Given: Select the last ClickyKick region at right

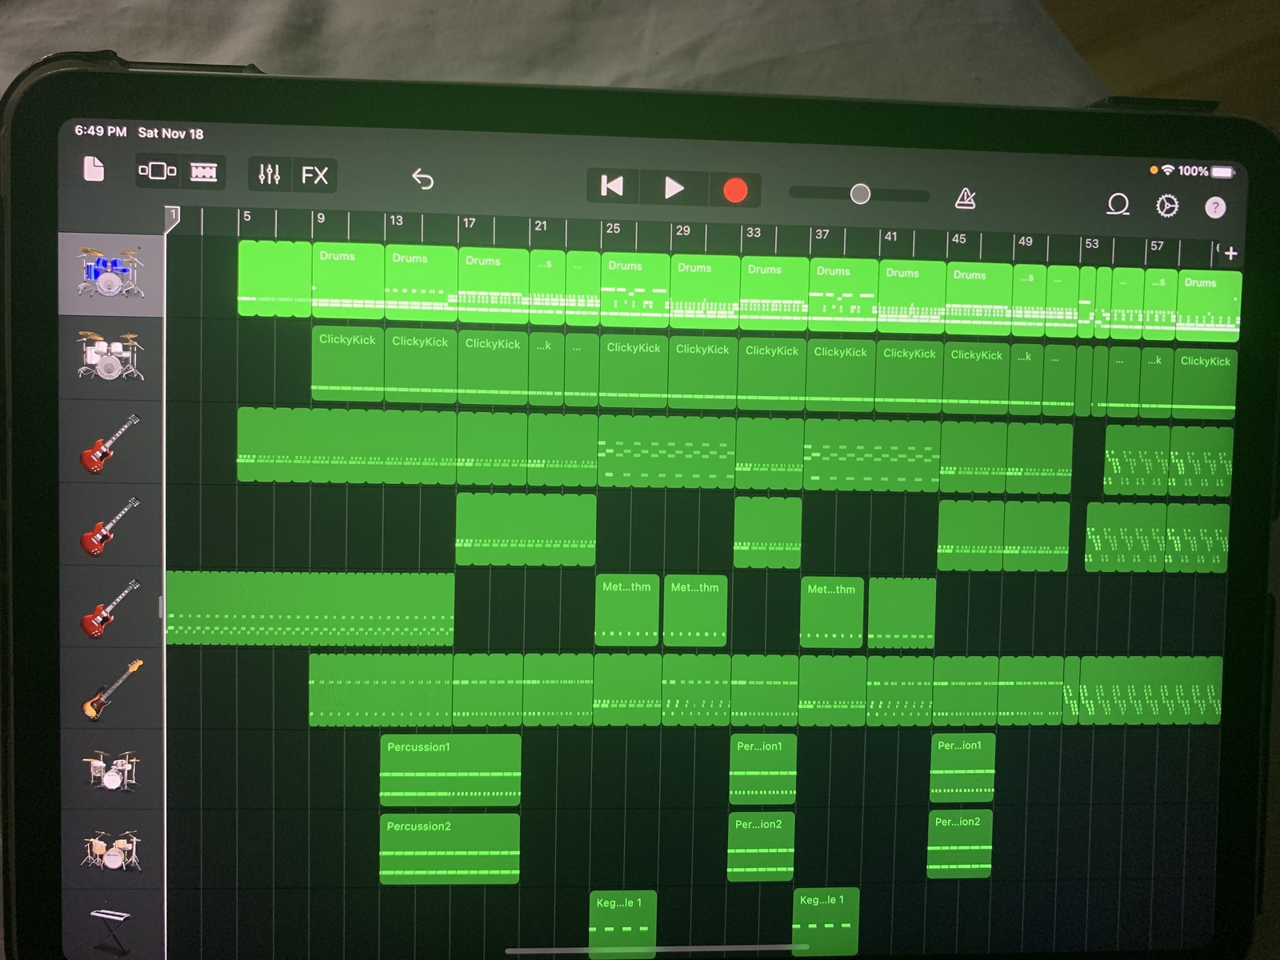Looking at the screenshot, I should pos(1205,384).
